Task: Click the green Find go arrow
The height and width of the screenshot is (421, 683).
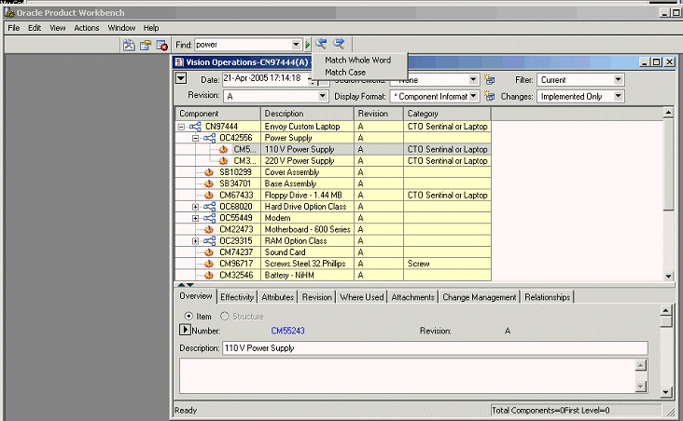Action: tap(308, 45)
